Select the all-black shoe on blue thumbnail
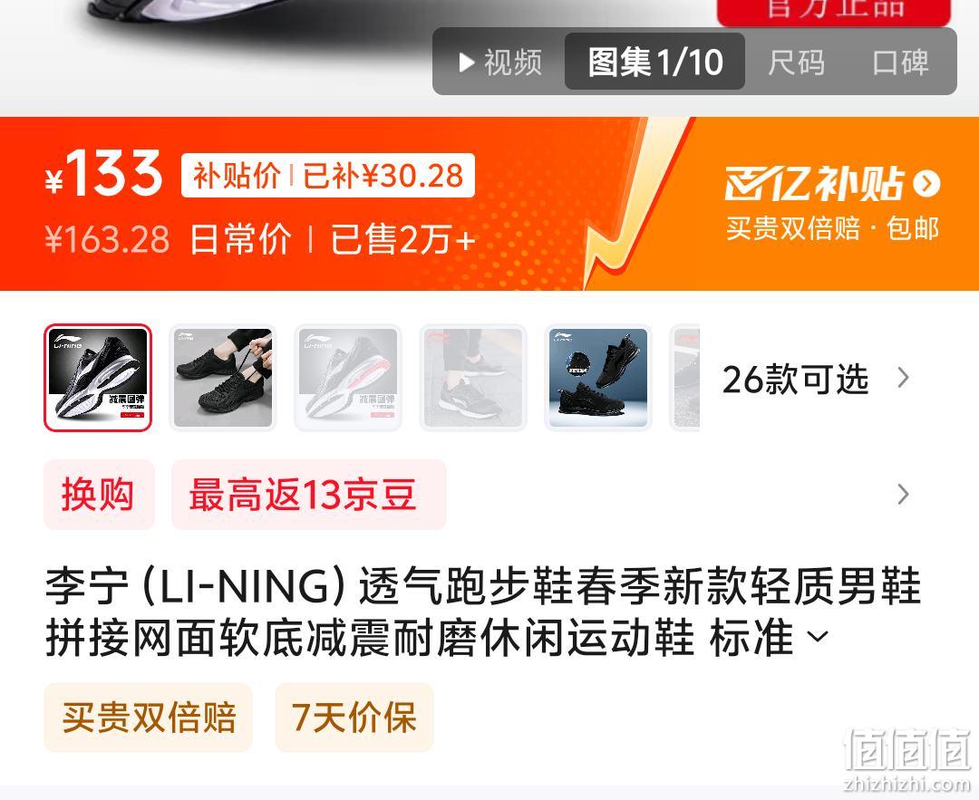This screenshot has width=979, height=800. pyautogui.click(x=598, y=378)
